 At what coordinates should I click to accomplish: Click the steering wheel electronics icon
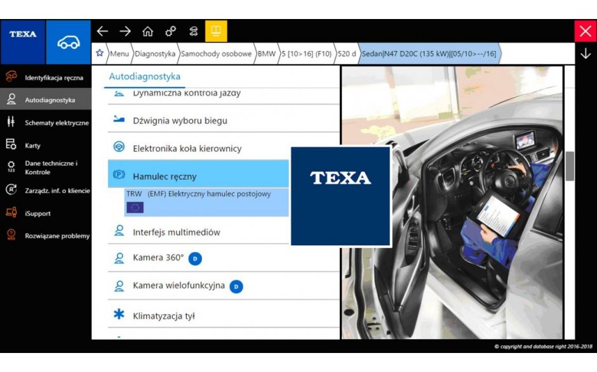point(119,146)
